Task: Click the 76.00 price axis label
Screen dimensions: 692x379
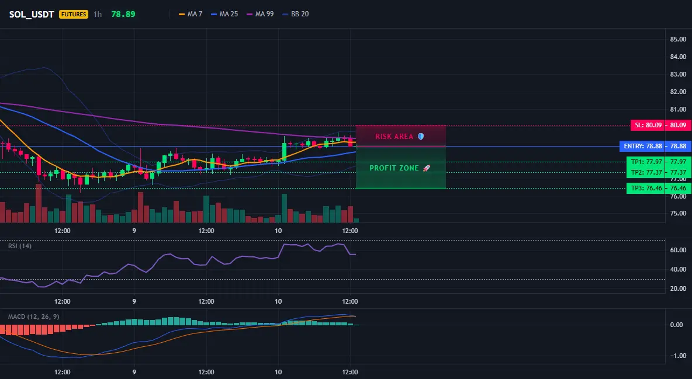Action: click(x=678, y=196)
